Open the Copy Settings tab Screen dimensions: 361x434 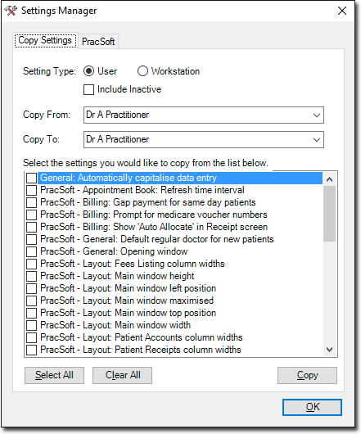(45, 40)
